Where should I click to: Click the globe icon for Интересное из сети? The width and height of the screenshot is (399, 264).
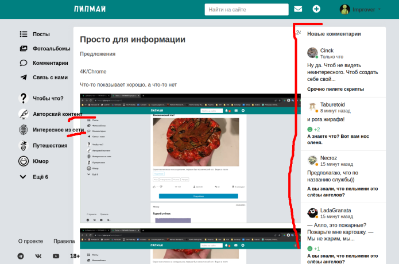[24, 130]
